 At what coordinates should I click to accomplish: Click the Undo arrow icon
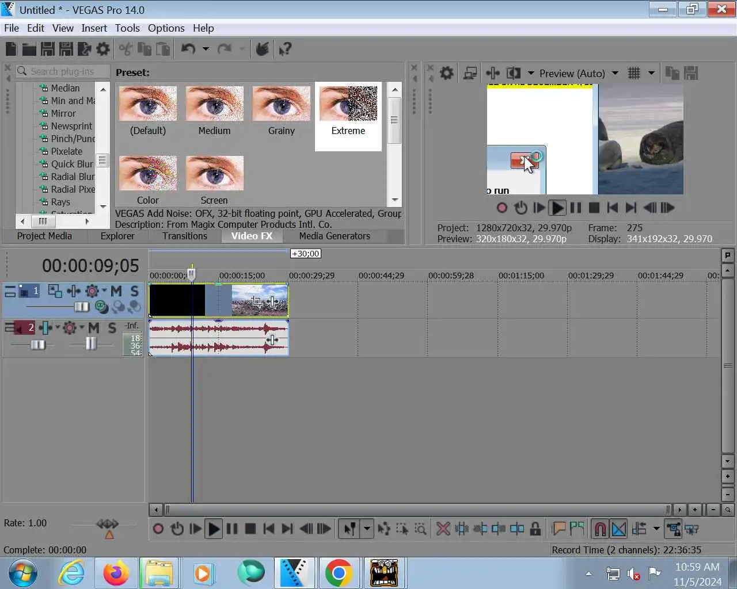188,49
